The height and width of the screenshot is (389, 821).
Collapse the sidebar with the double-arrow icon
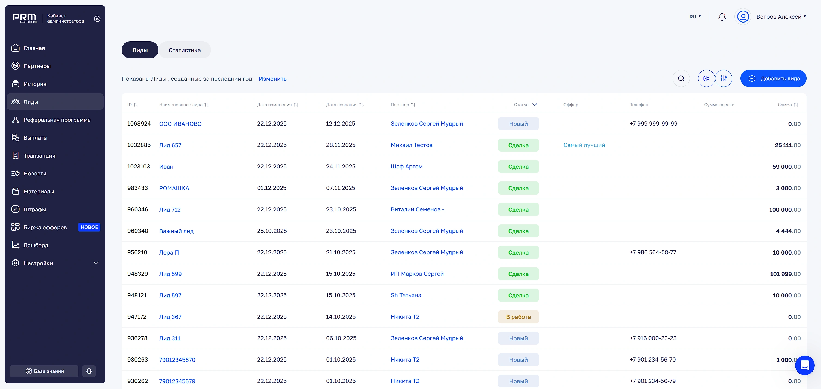tap(97, 19)
